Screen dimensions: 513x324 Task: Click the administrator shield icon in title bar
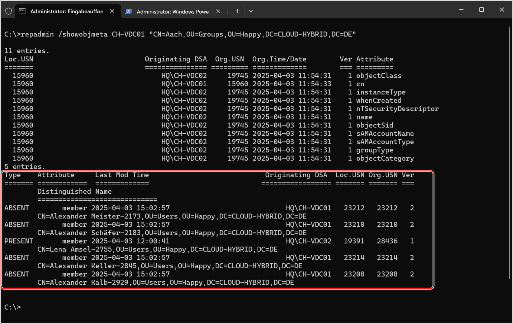point(9,11)
